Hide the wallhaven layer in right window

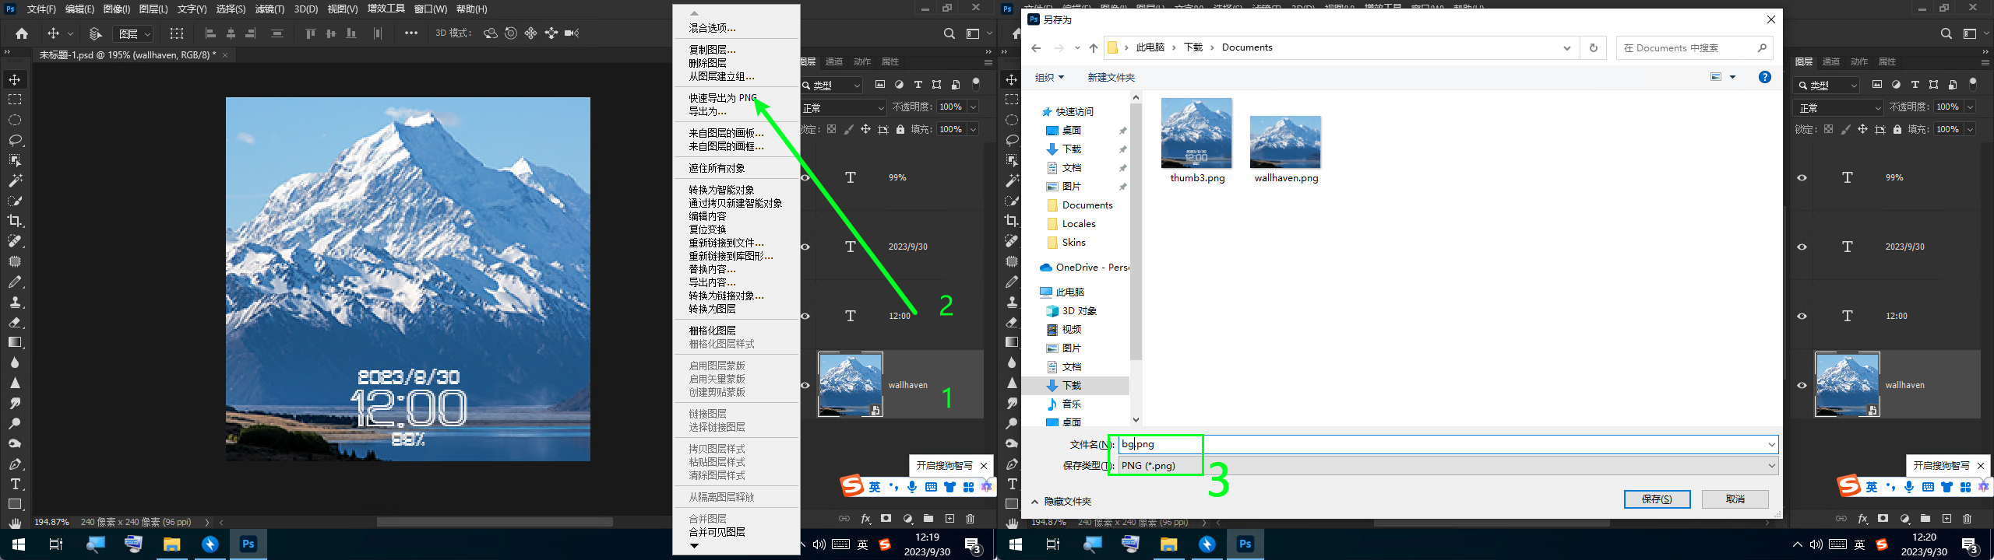coord(1802,385)
